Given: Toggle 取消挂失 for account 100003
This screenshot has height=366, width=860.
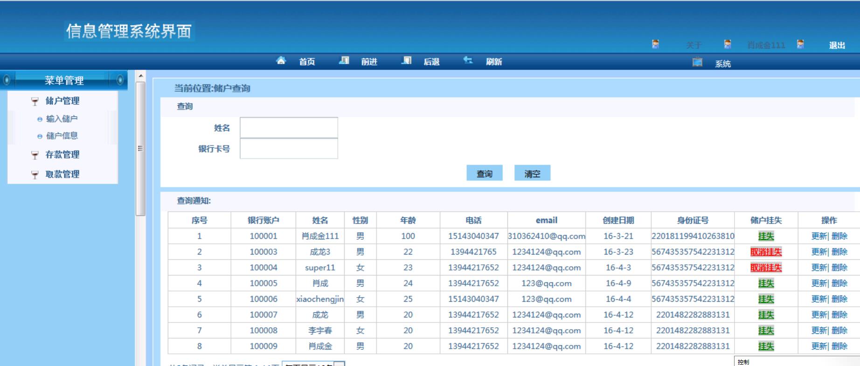Looking at the screenshot, I should click(766, 252).
